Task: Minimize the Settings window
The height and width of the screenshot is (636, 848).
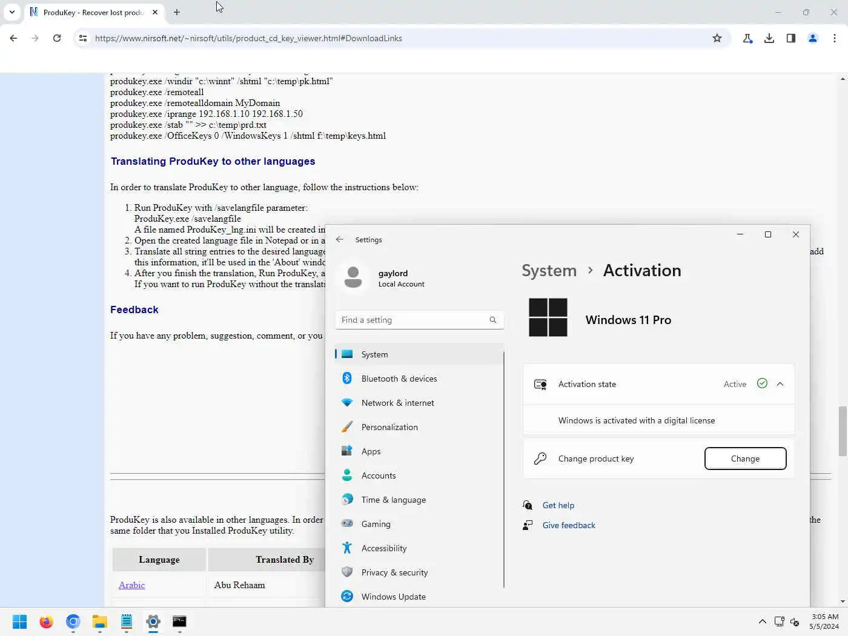Action: 740,234
